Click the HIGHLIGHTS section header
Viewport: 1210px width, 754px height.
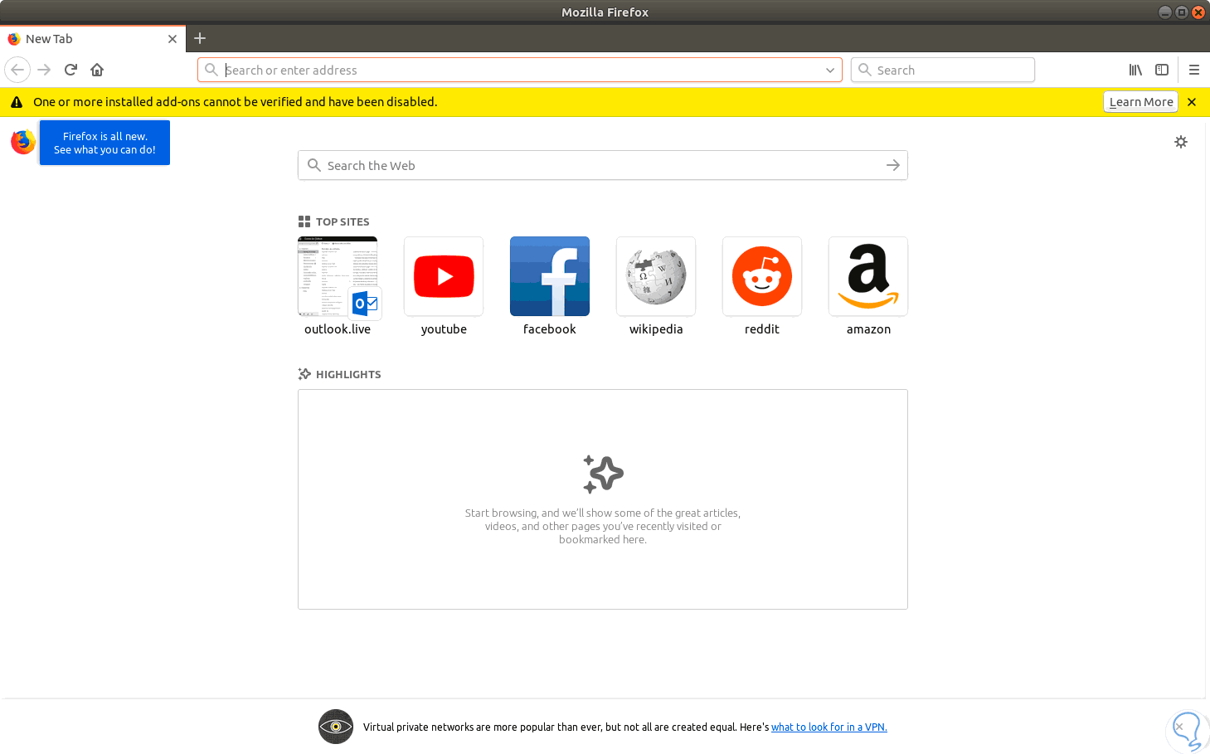tap(340, 374)
